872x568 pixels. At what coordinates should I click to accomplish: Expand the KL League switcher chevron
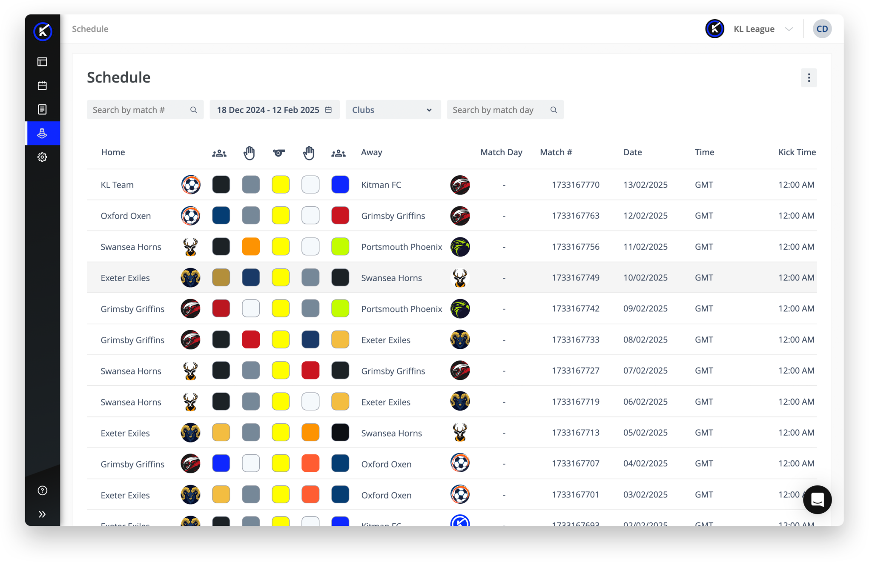point(790,29)
